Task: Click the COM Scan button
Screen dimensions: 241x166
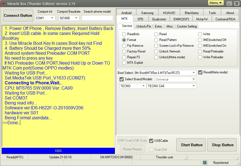Action: pos(125,140)
